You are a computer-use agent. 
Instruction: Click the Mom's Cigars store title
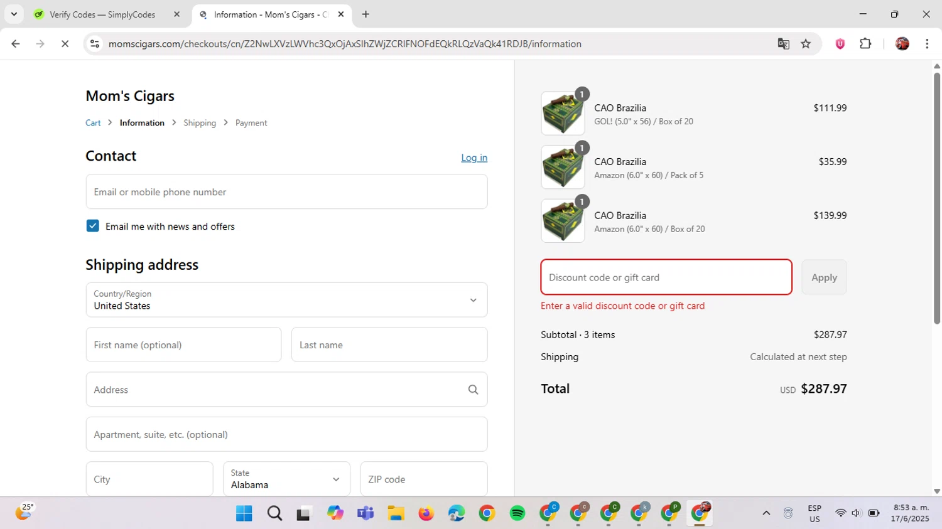(130, 96)
